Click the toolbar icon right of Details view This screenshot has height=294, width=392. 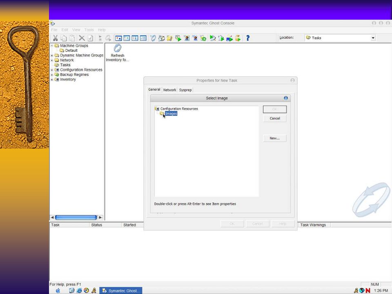coord(153,38)
